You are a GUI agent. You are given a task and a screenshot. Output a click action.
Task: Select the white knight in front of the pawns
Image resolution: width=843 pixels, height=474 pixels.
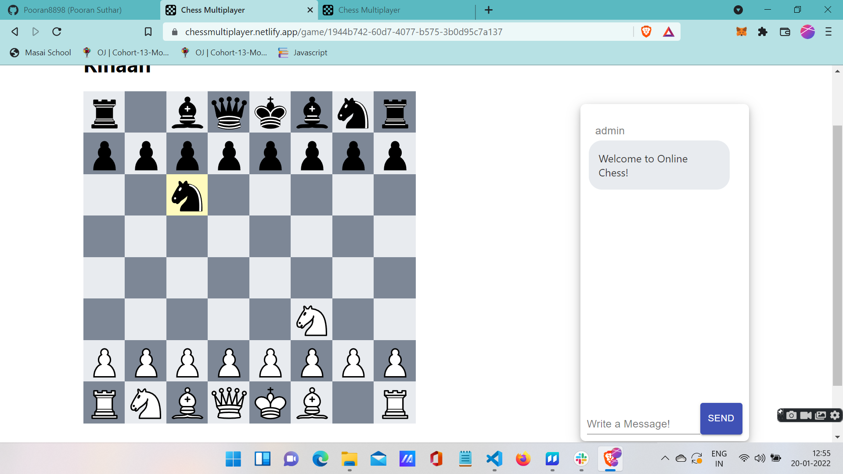312,320
